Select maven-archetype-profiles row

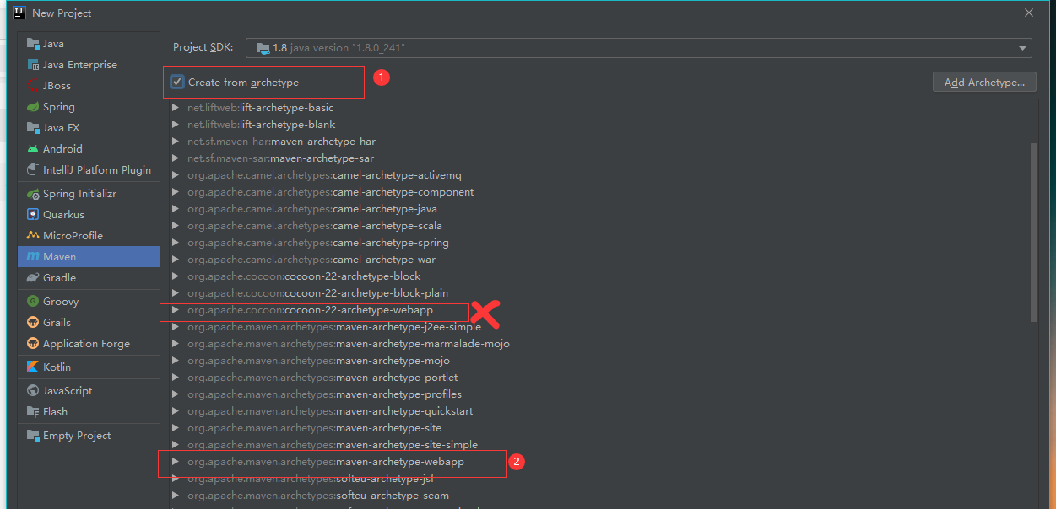click(598, 394)
